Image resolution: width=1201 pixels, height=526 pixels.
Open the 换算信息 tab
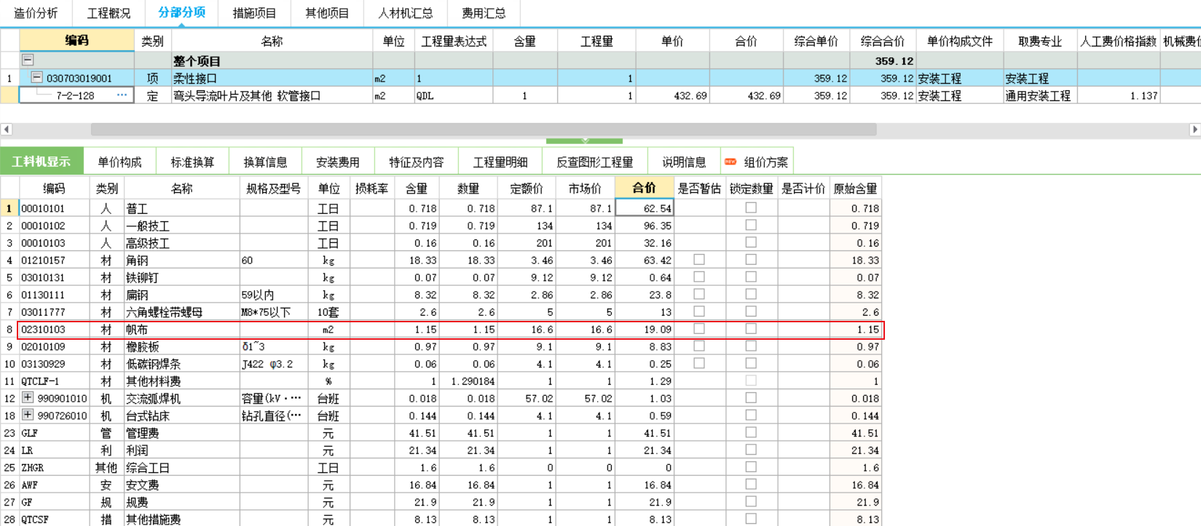pos(265,162)
